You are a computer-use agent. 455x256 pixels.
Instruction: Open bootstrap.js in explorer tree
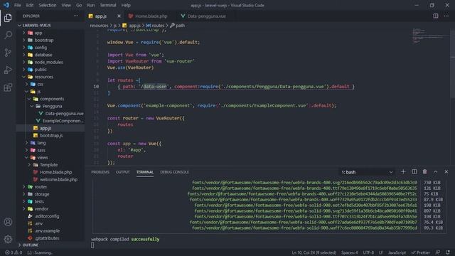[50, 136]
